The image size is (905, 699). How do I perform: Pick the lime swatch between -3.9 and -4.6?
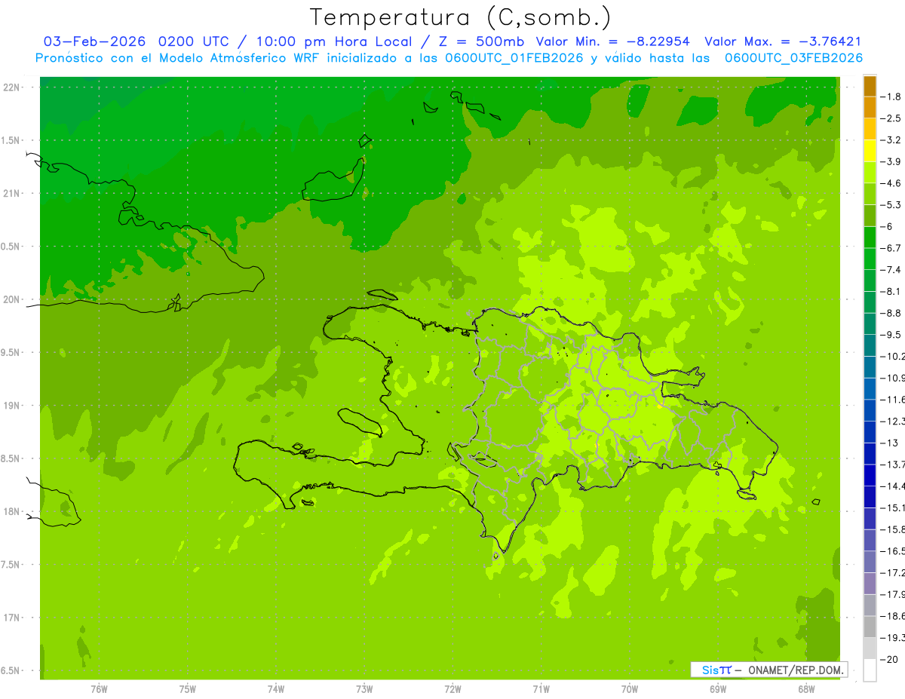[x=870, y=173]
